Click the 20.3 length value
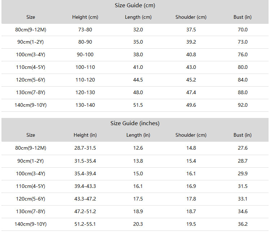This screenshot has width=270, height=233. (x=138, y=224)
